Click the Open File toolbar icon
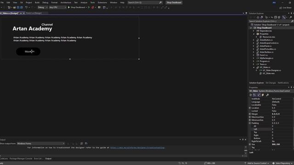294x165 pixels. (14, 7)
